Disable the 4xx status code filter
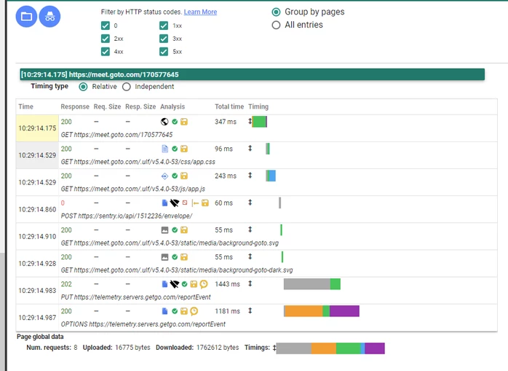This screenshot has height=371, width=508. [x=106, y=52]
